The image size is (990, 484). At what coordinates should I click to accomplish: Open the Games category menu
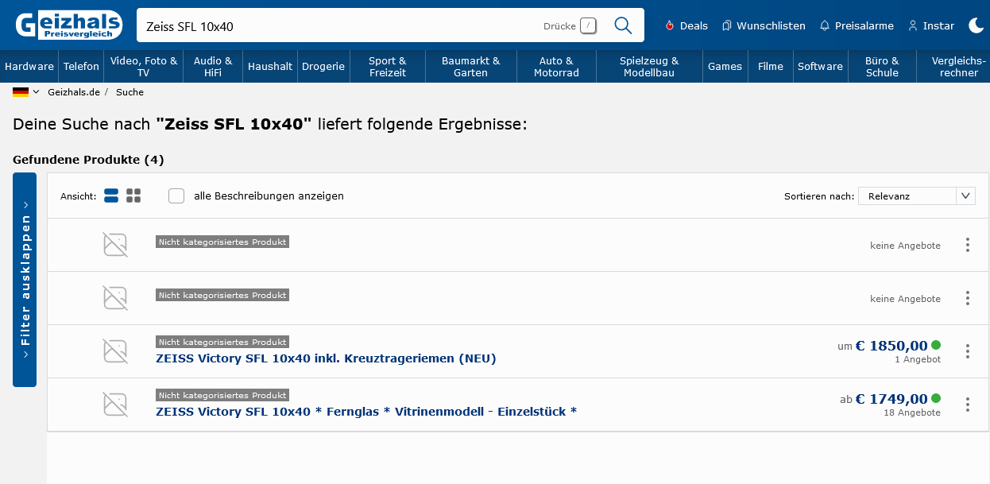725,66
